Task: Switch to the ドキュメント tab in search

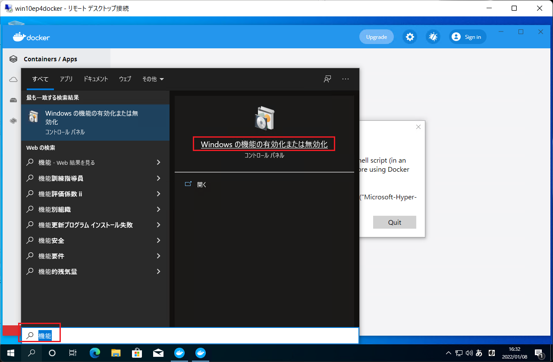Action: [x=95, y=79]
